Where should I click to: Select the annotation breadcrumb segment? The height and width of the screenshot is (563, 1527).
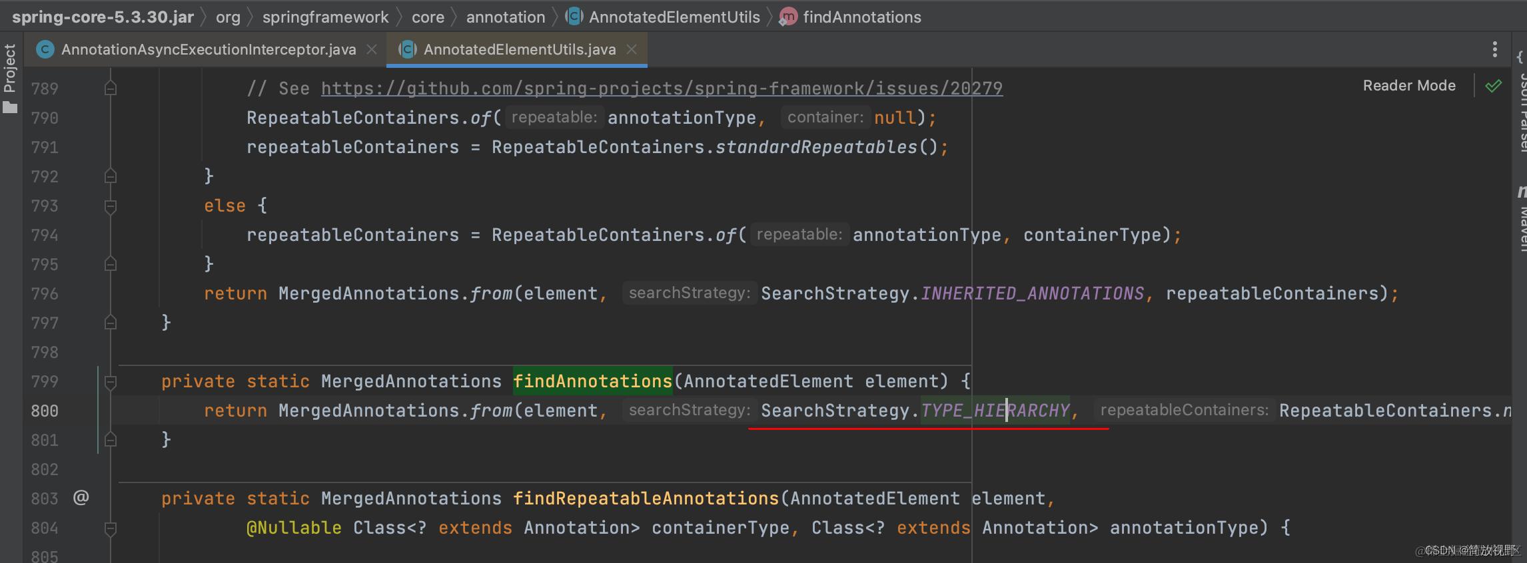coord(506,17)
